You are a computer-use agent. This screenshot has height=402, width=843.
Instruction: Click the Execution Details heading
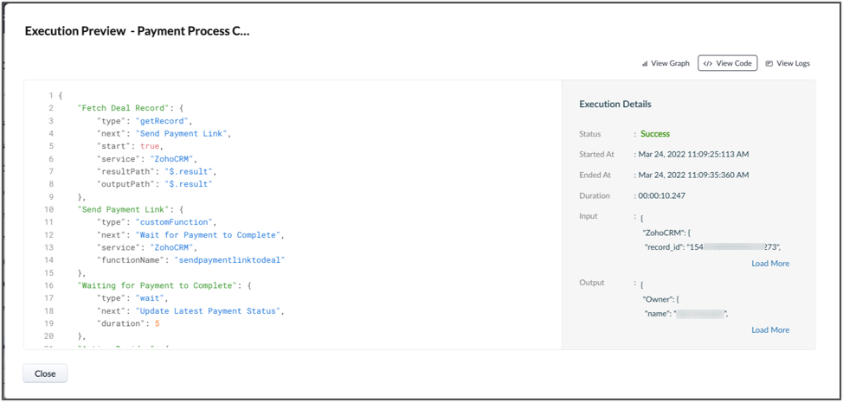click(x=615, y=104)
